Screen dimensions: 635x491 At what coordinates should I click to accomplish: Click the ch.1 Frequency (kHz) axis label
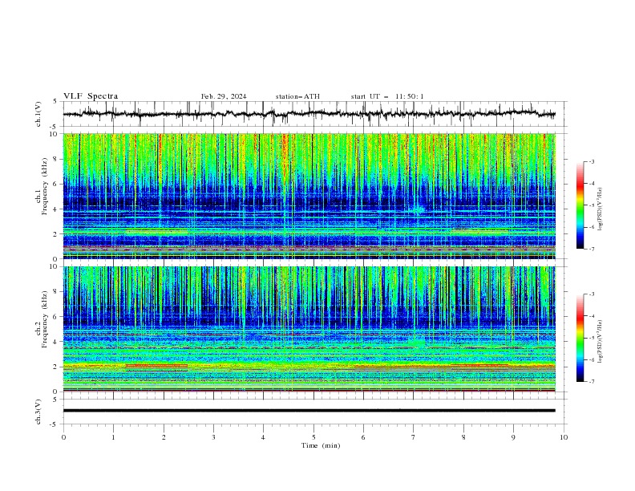[x=42, y=187]
